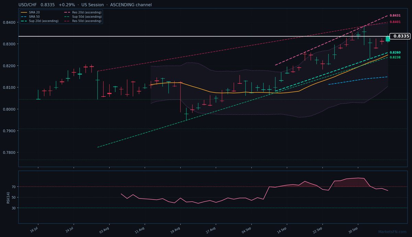
Task: Click the 0.8260 support price label
Action: click(395, 53)
